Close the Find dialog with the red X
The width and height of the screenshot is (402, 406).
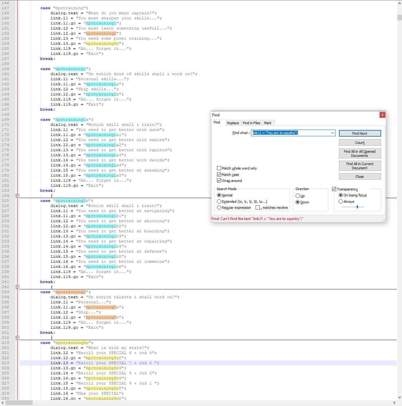click(x=382, y=115)
